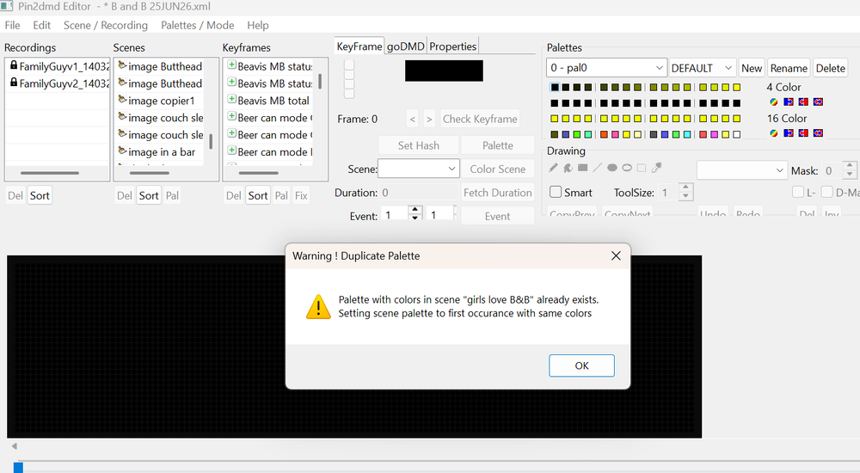860x473 pixels.
Task: Increase first Event number with up arrow
Action: click(415, 210)
